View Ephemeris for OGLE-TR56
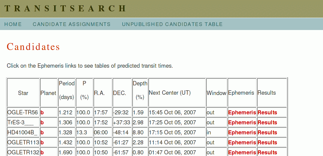This screenshot has width=323, height=156. pos(242,112)
